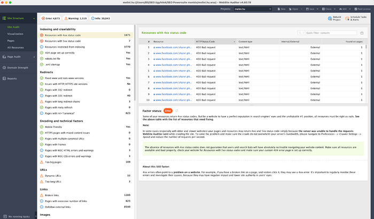Select Resources with 4xx status code
This screenshot has width=374, height=219.
tap(85, 35)
